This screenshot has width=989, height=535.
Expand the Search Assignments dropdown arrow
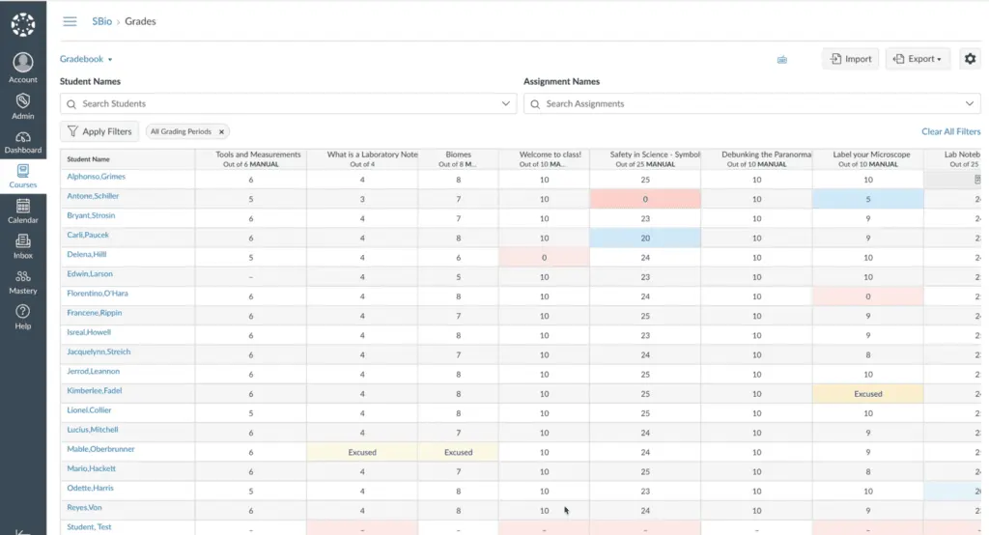(x=970, y=103)
